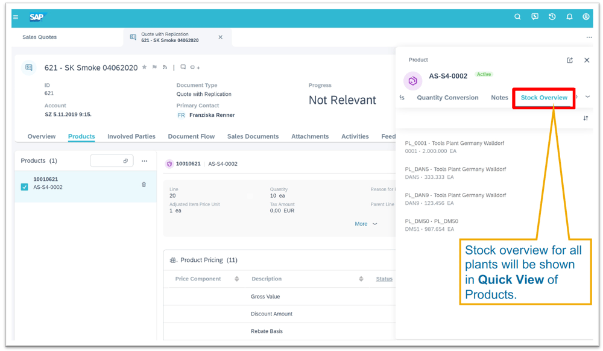Image resolution: width=603 pixels, height=351 pixels.
Task: Close the Quote with Replication tab
Action: click(220, 37)
